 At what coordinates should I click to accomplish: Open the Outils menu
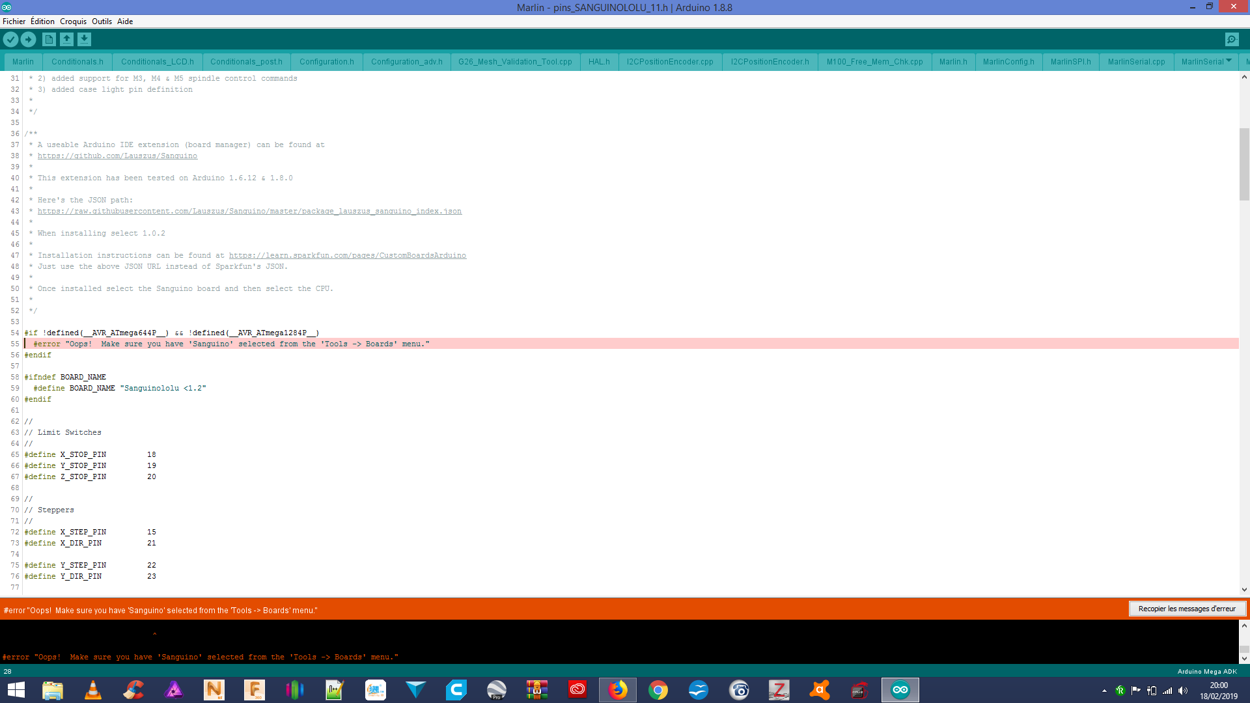102,21
